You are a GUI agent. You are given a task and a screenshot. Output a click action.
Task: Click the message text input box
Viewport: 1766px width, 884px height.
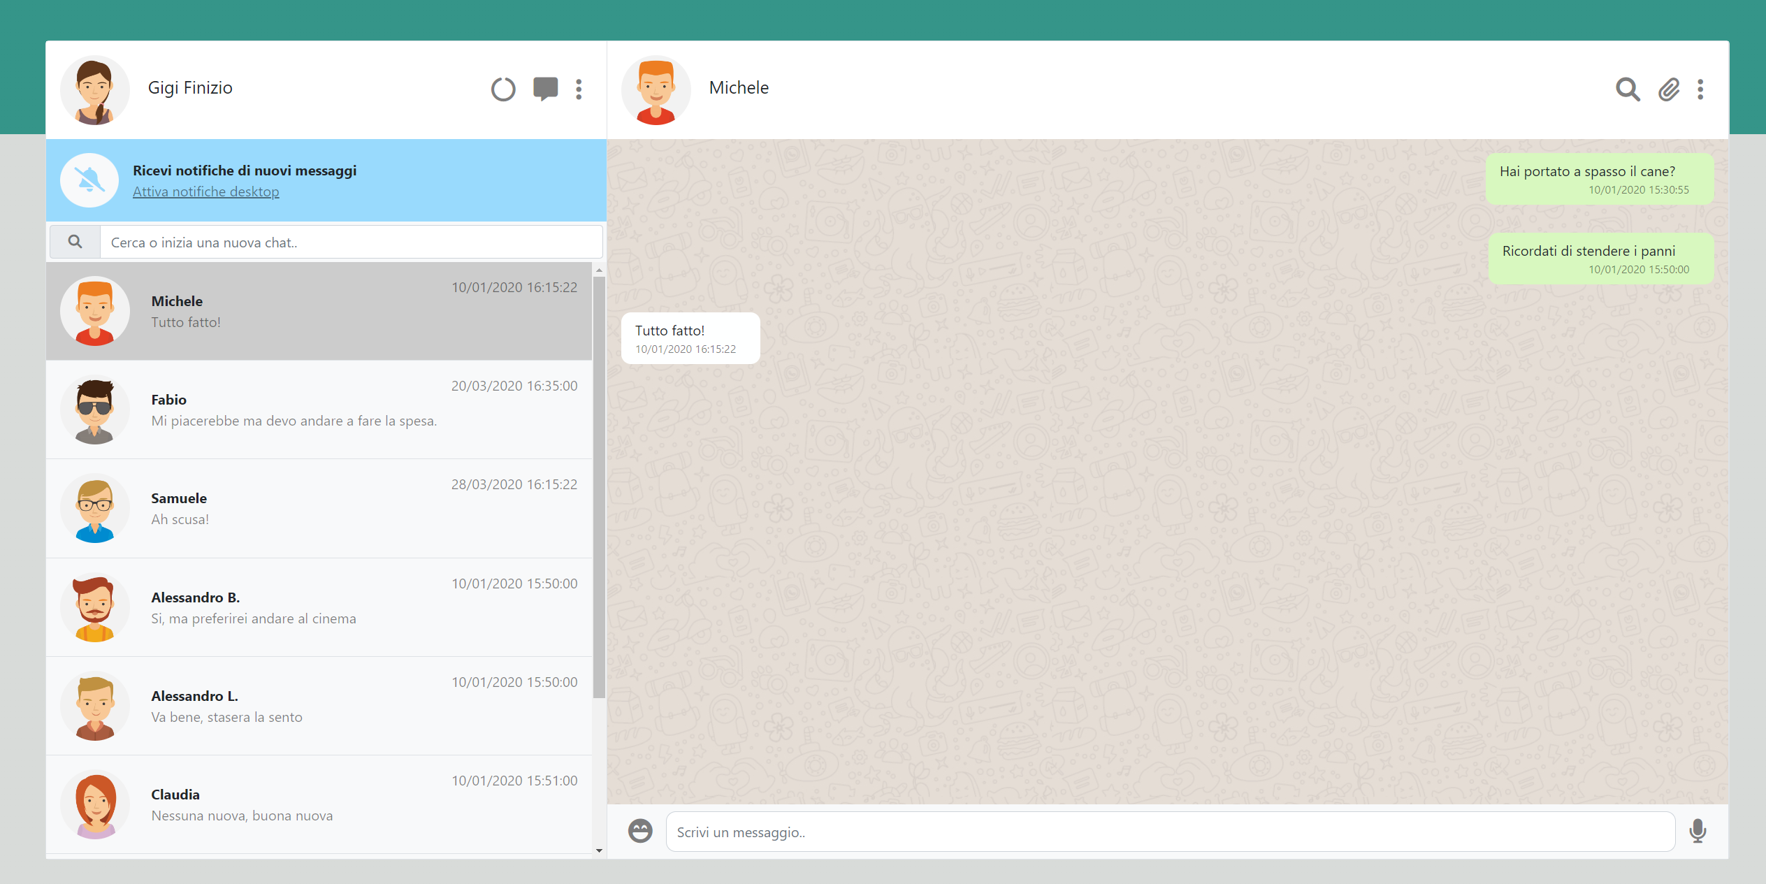pyautogui.click(x=1170, y=832)
